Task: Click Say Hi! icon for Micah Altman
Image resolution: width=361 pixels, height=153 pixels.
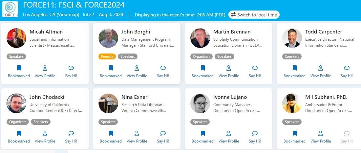Action: pyautogui.click(x=71, y=68)
